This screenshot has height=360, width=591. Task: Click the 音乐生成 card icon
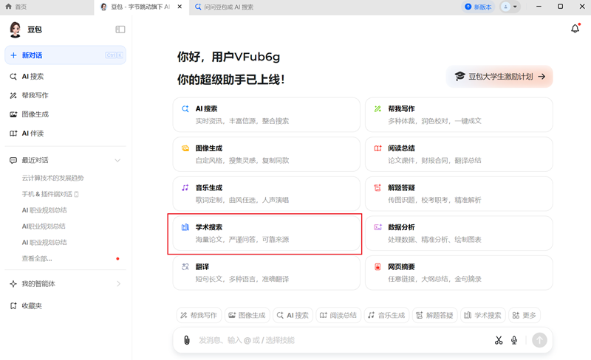click(185, 188)
